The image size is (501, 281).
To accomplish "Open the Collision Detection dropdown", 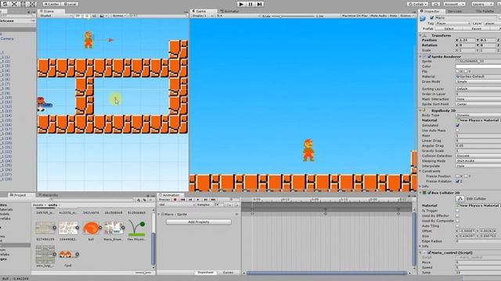I will click(x=478, y=156).
